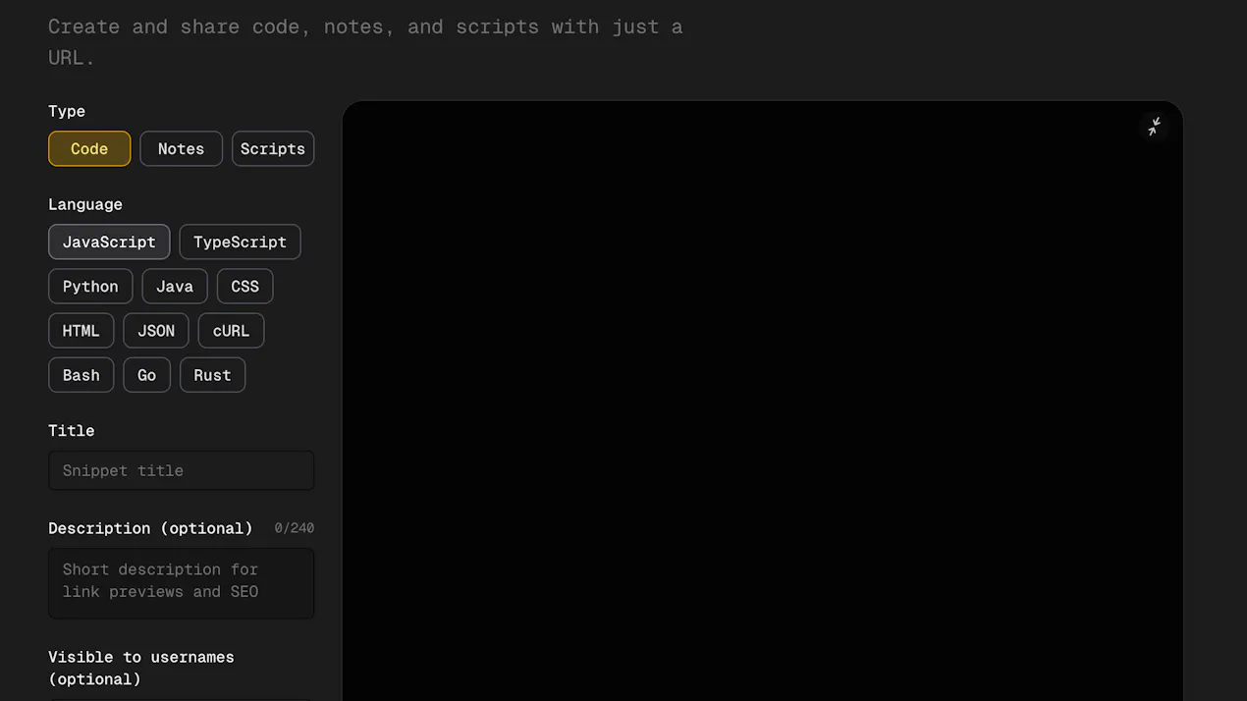Image resolution: width=1247 pixels, height=701 pixels.
Task: Click the "Title" field label
Action: (72, 431)
